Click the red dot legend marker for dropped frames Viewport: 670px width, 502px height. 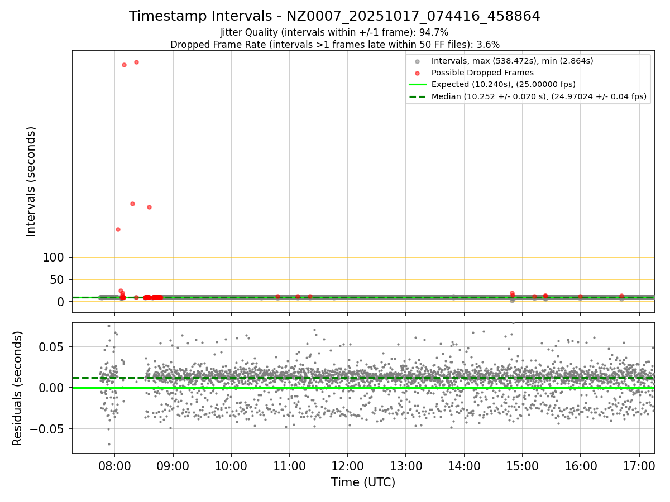tap(417, 73)
